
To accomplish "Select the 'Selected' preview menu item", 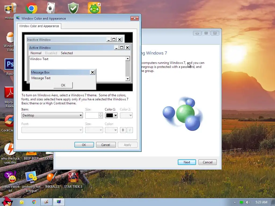I will [x=67, y=53].
